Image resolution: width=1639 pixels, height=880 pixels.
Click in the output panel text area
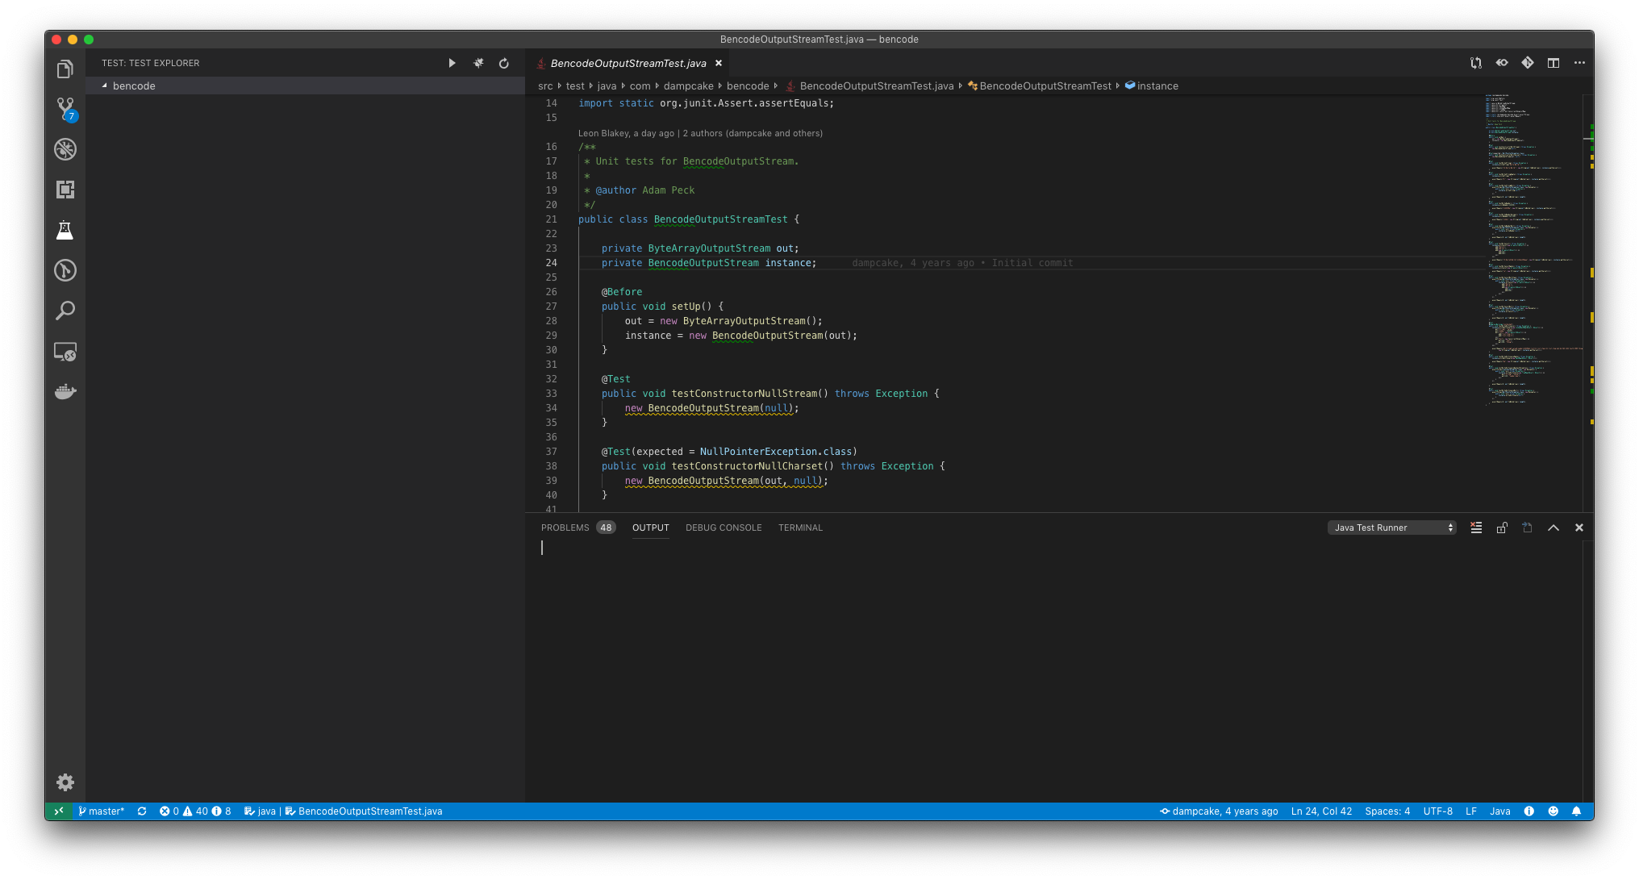coord(1053,669)
